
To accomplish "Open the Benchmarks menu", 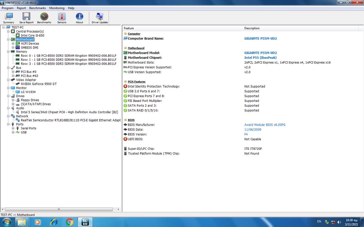I will click(x=37, y=8).
